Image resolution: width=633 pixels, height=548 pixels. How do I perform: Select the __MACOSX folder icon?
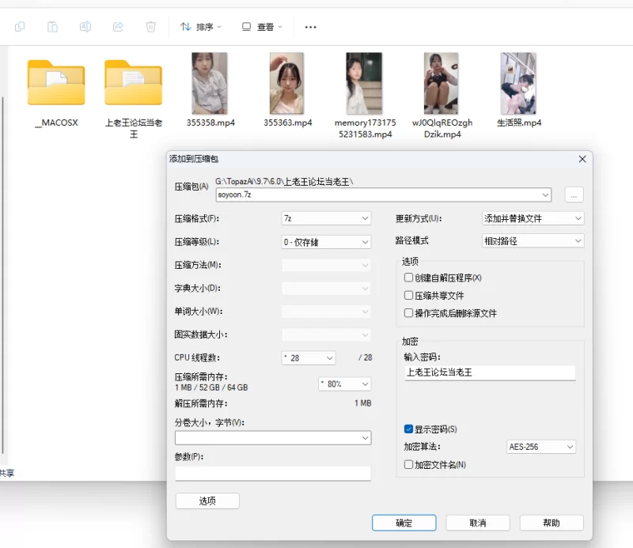56,82
